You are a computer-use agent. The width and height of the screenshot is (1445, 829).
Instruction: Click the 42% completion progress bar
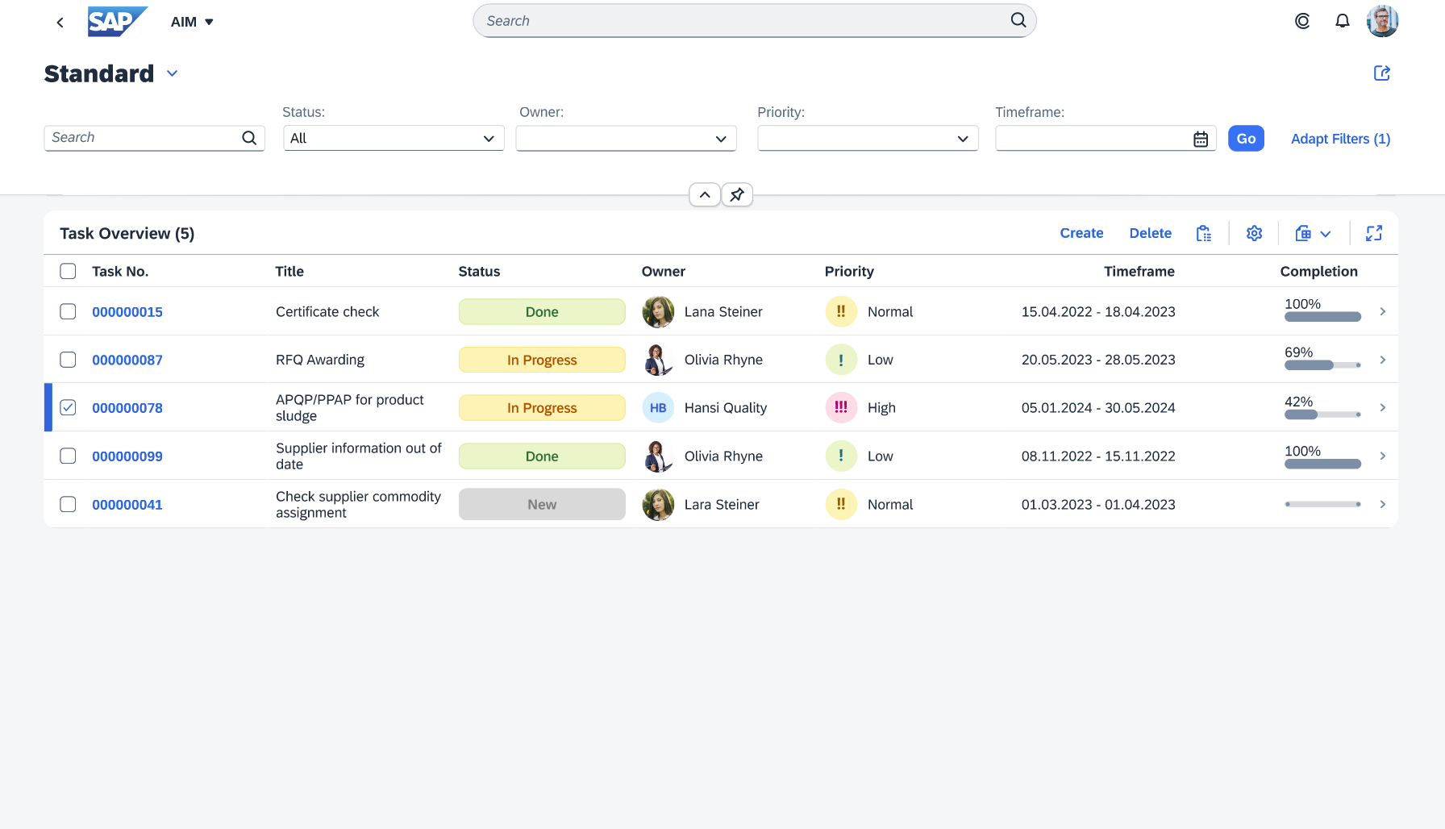pyautogui.click(x=1322, y=414)
